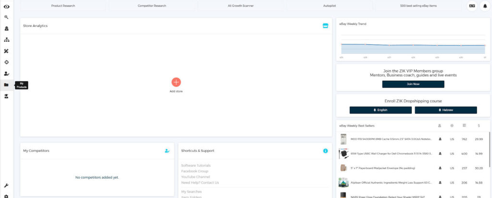
Task: Open the hierarchy tree icon in sidebar
Action: (x=6, y=40)
